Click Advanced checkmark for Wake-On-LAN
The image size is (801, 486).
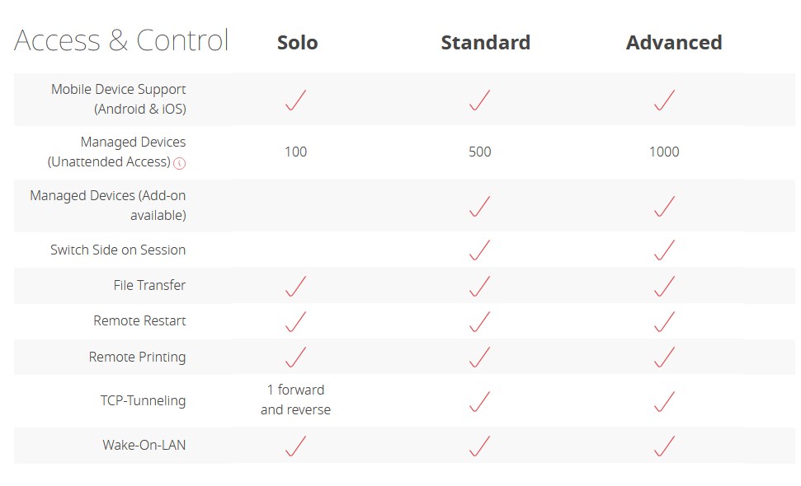(x=664, y=446)
